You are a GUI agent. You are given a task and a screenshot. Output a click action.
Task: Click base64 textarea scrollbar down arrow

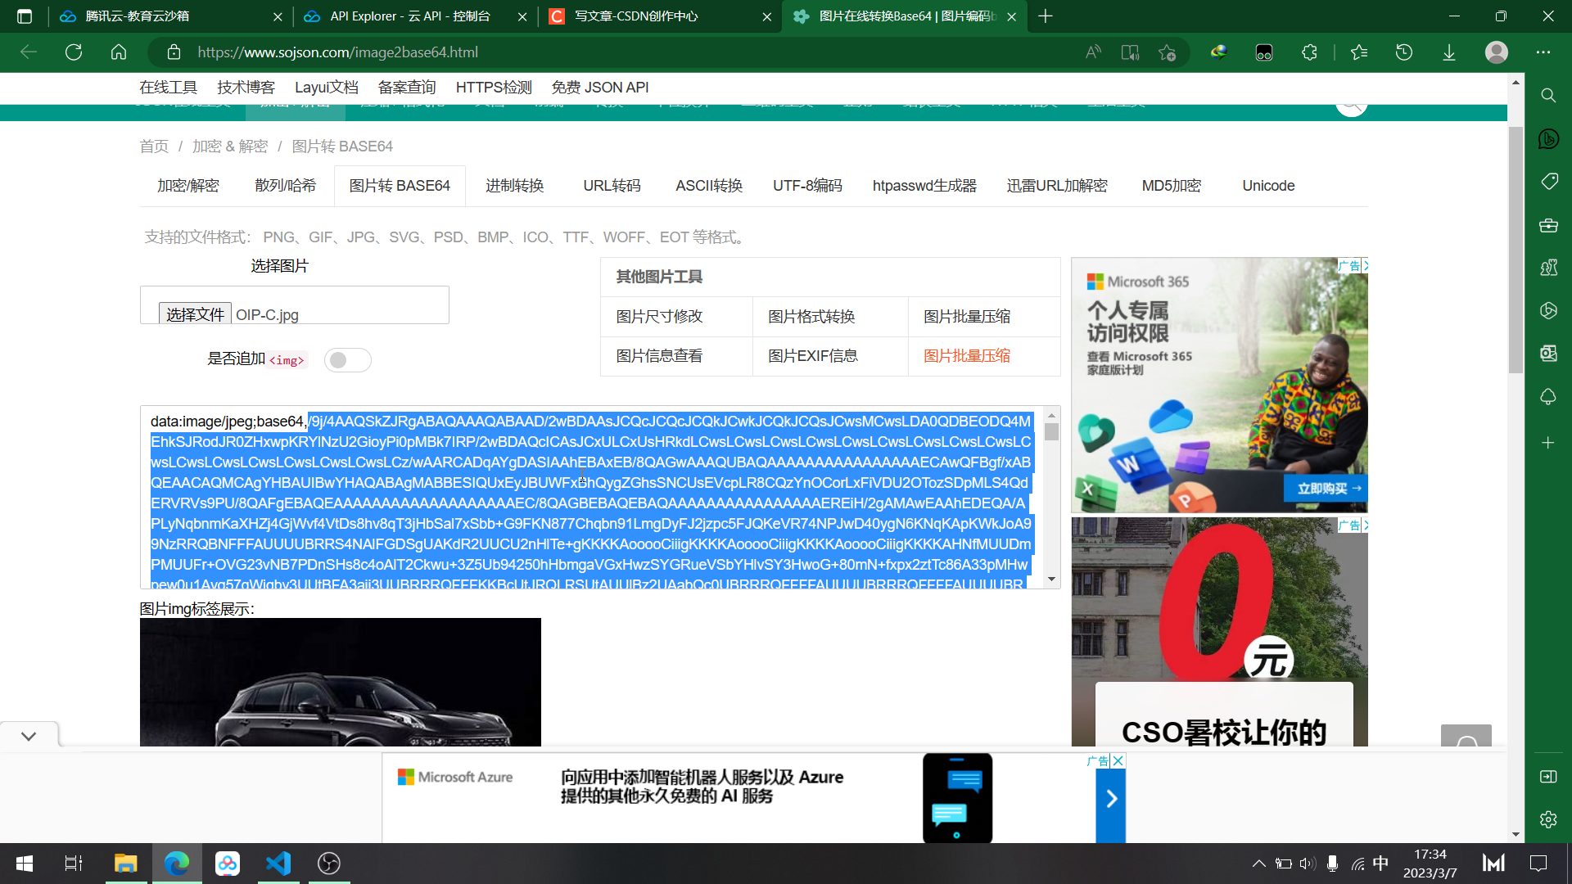point(1051,580)
